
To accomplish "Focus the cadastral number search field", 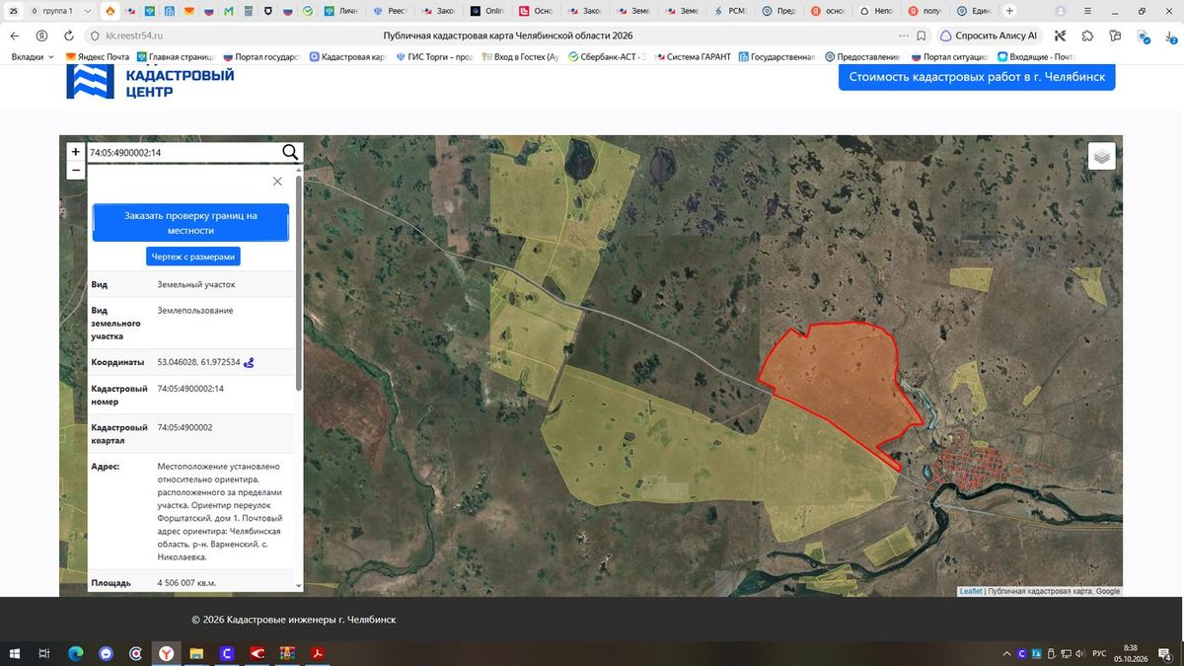I will point(183,152).
